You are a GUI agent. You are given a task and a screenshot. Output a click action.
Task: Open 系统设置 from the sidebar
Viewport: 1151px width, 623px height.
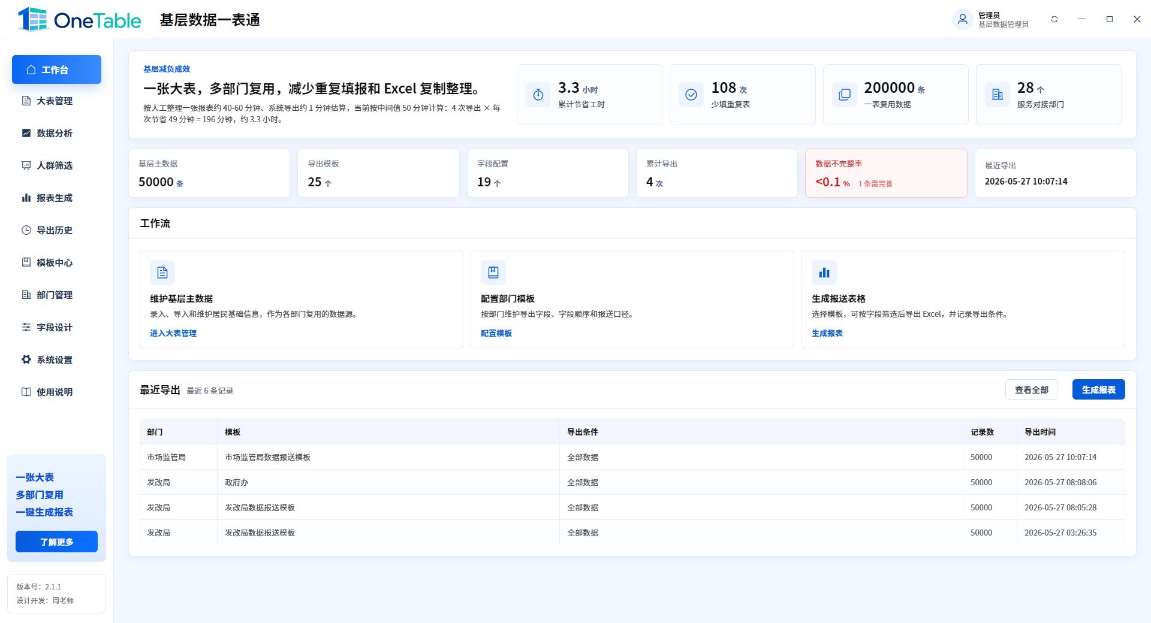point(56,359)
